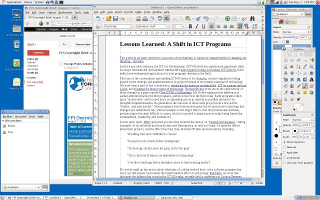The height and width of the screenshot is (200, 320).
Task: Open the Available status dropdown in Buddy List
Action: [24, 188]
